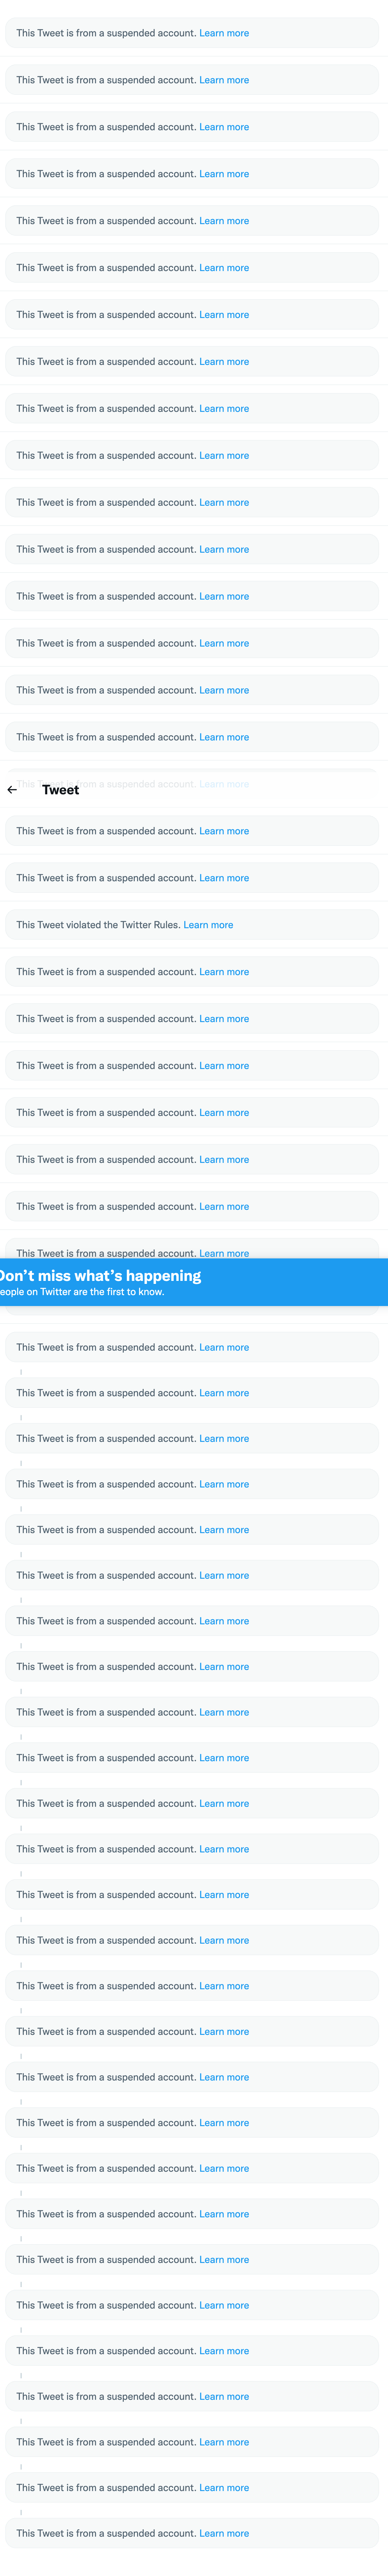Open the first Learn more below the Tweet header
This screenshot has height=2576, width=388.
224,831
